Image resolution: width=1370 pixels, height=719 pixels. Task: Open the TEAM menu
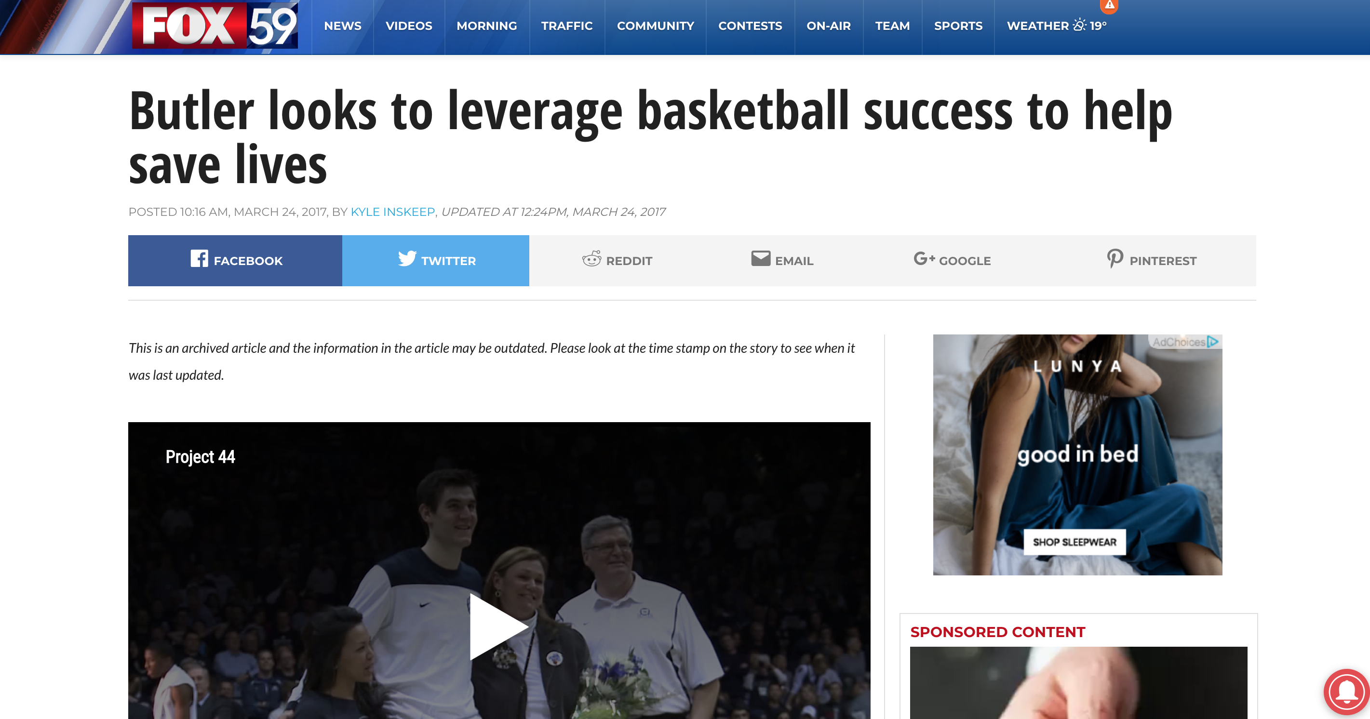click(x=892, y=26)
